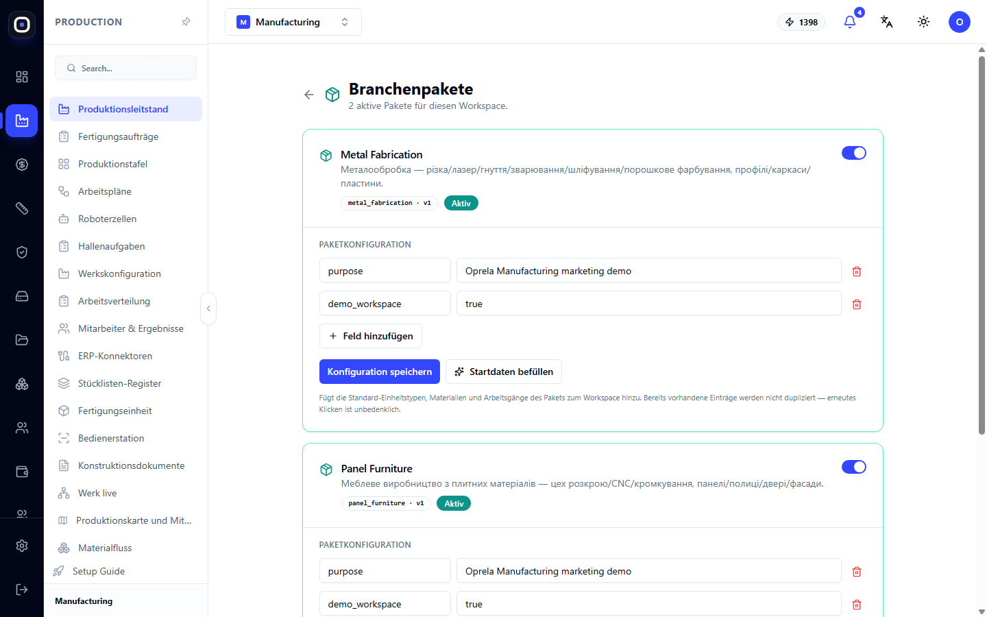The width and height of the screenshot is (987, 617).
Task: Open Fertigungsaufträge in the sidebar
Action: click(125, 136)
